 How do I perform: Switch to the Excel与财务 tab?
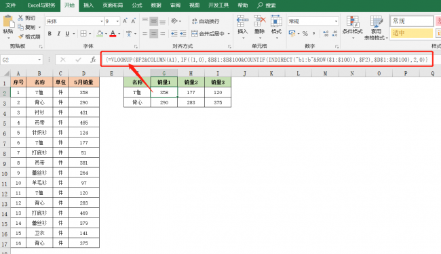point(41,5)
